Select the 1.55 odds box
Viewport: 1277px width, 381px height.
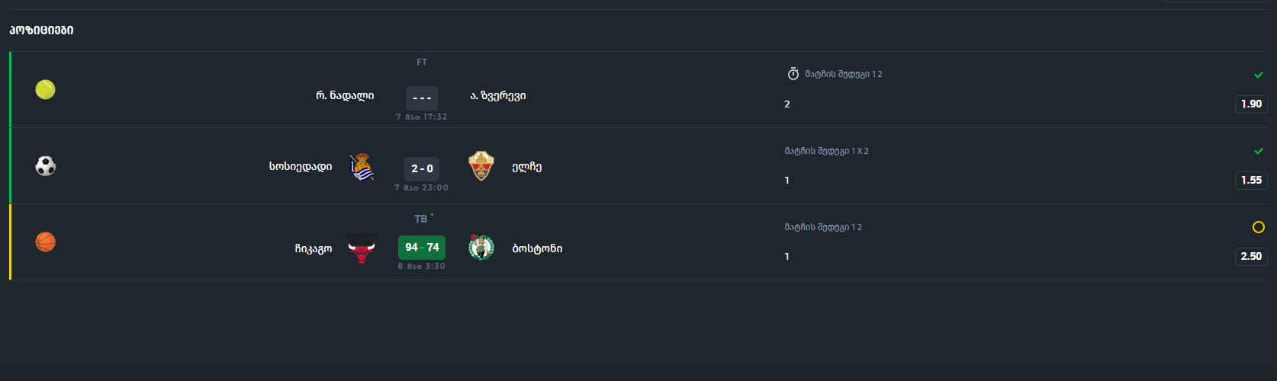(1251, 181)
